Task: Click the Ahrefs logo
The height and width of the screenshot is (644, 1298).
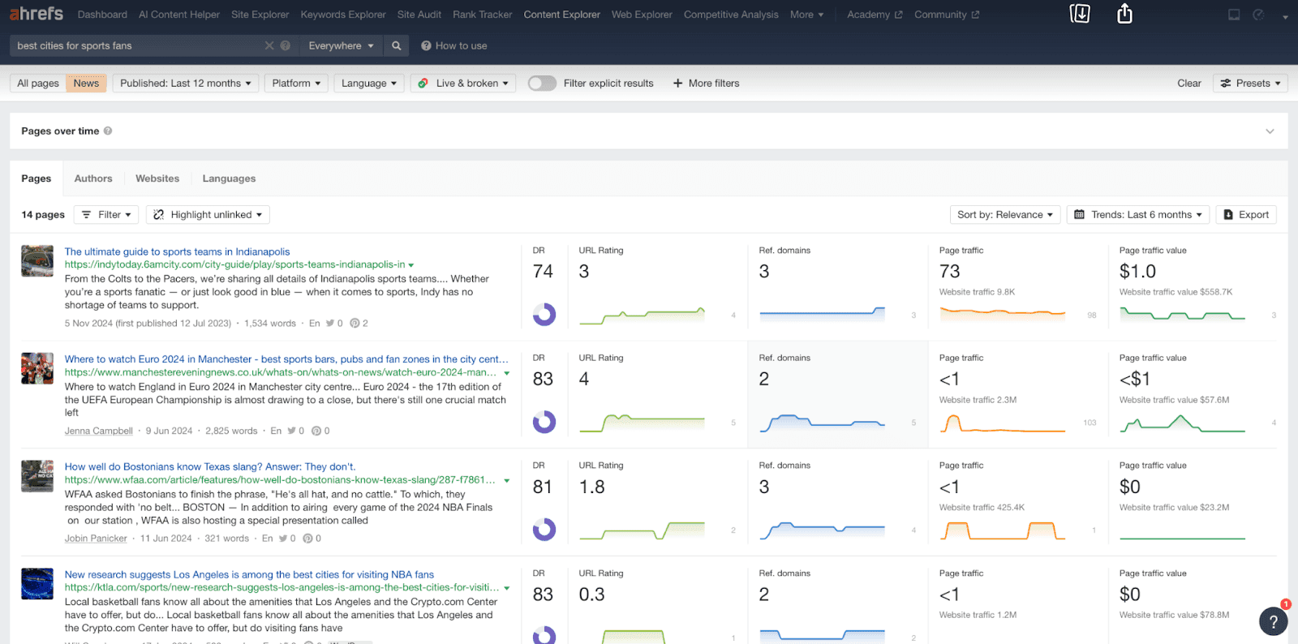Action: (37, 14)
